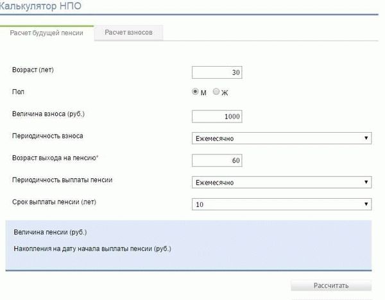
Task: Click the Рассчитать button
Action: [331, 285]
